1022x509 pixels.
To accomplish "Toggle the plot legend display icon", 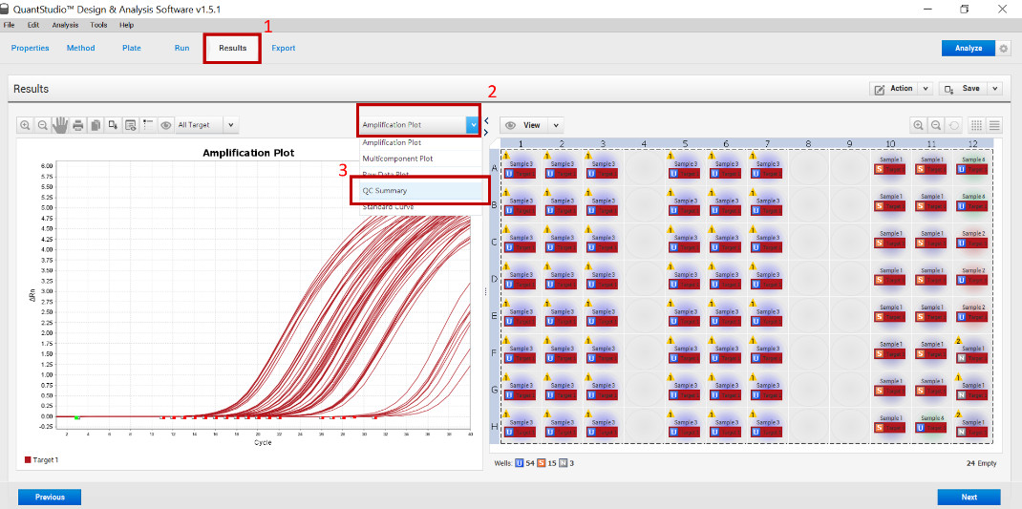I will pyautogui.click(x=148, y=125).
